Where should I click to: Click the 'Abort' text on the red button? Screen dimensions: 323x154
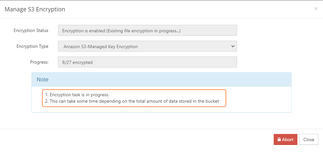[288, 139]
